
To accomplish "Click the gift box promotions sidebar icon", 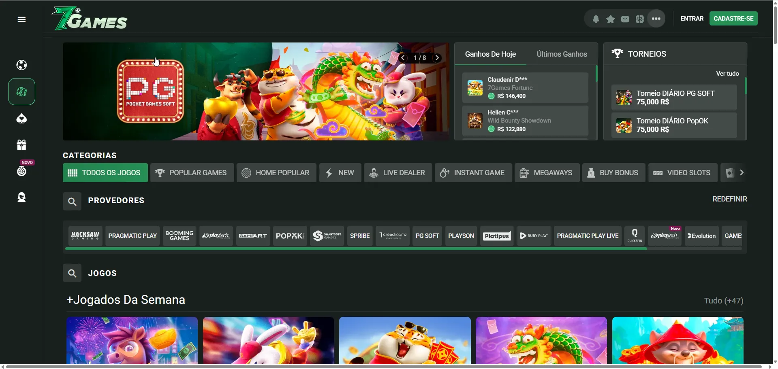I will click(x=22, y=144).
